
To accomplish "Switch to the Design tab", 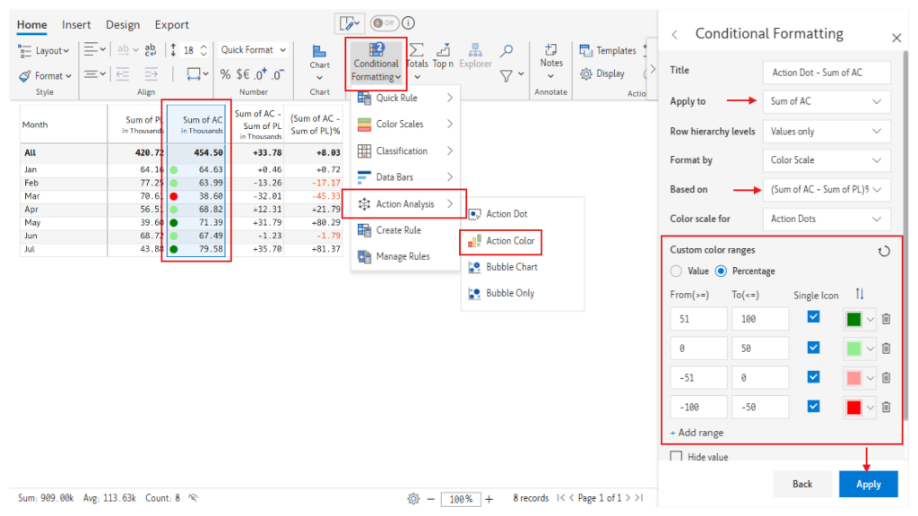I will [x=122, y=24].
